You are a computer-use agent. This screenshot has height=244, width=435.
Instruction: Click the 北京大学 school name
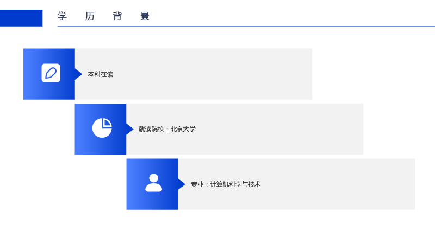[183, 129]
